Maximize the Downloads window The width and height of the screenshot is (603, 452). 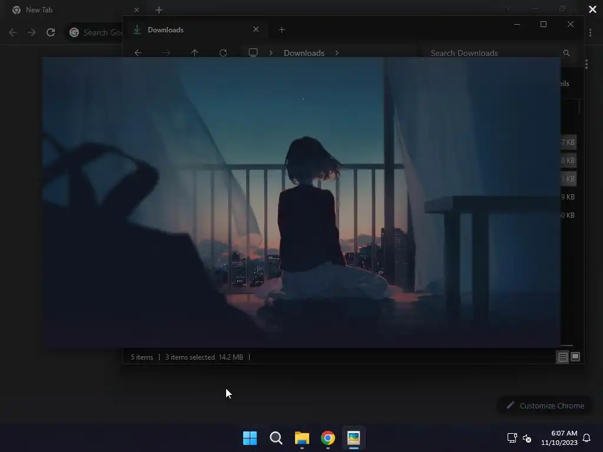pos(544,24)
